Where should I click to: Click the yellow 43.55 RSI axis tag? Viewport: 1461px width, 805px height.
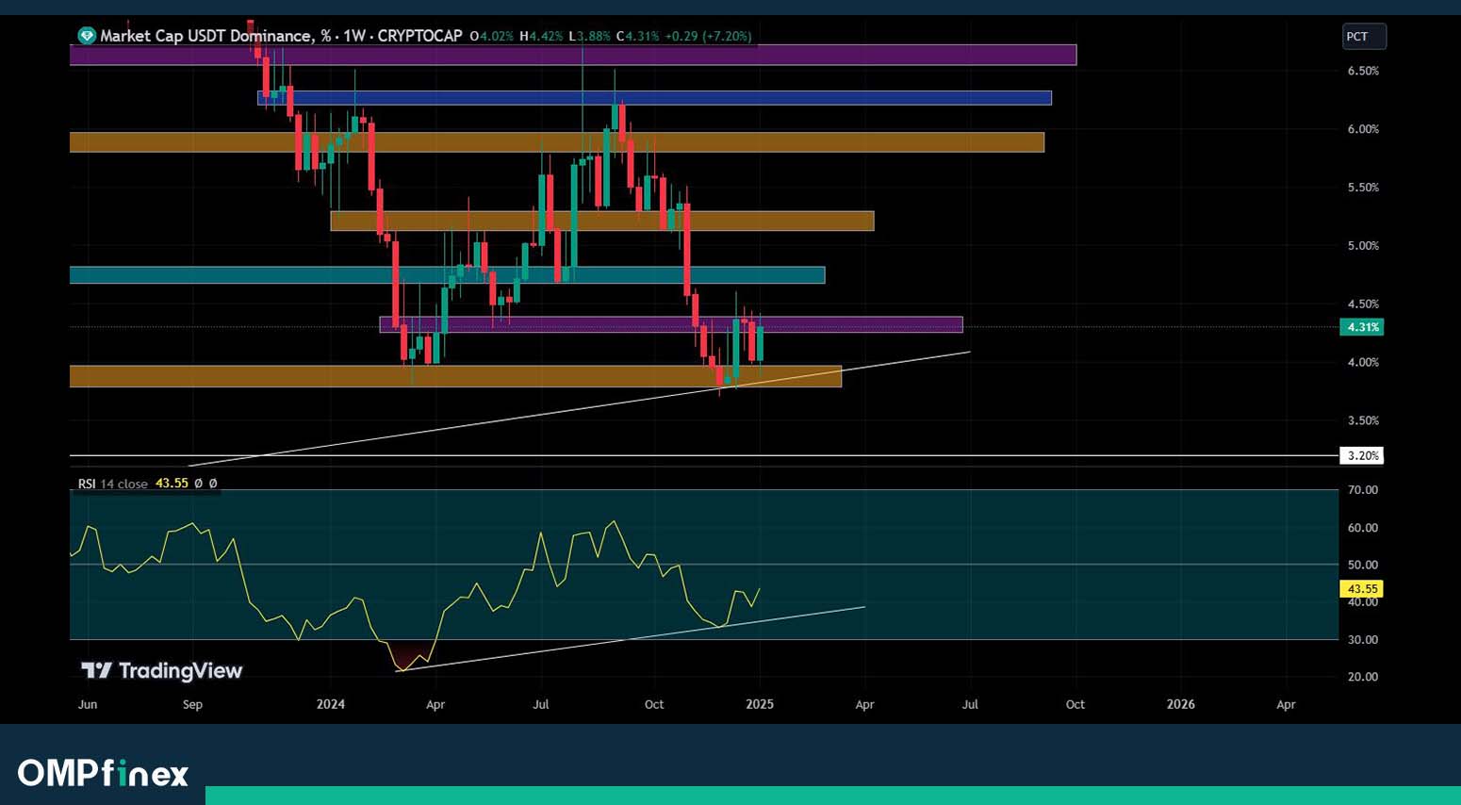(x=1361, y=589)
